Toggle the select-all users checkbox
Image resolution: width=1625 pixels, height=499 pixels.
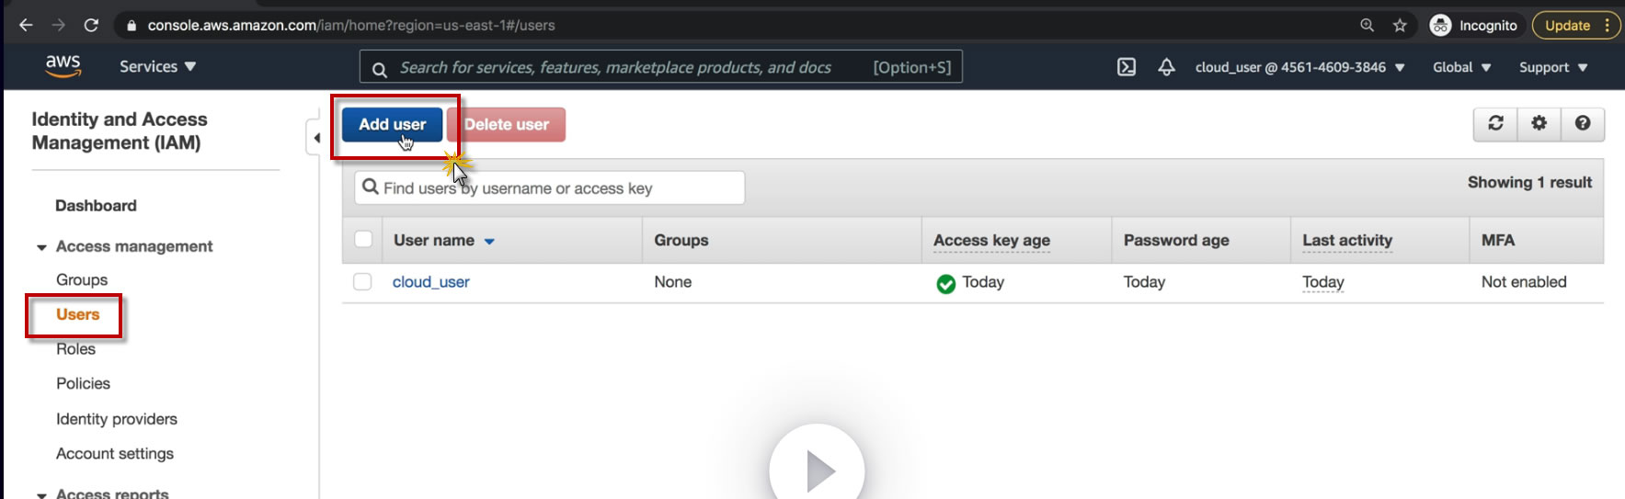[363, 240]
